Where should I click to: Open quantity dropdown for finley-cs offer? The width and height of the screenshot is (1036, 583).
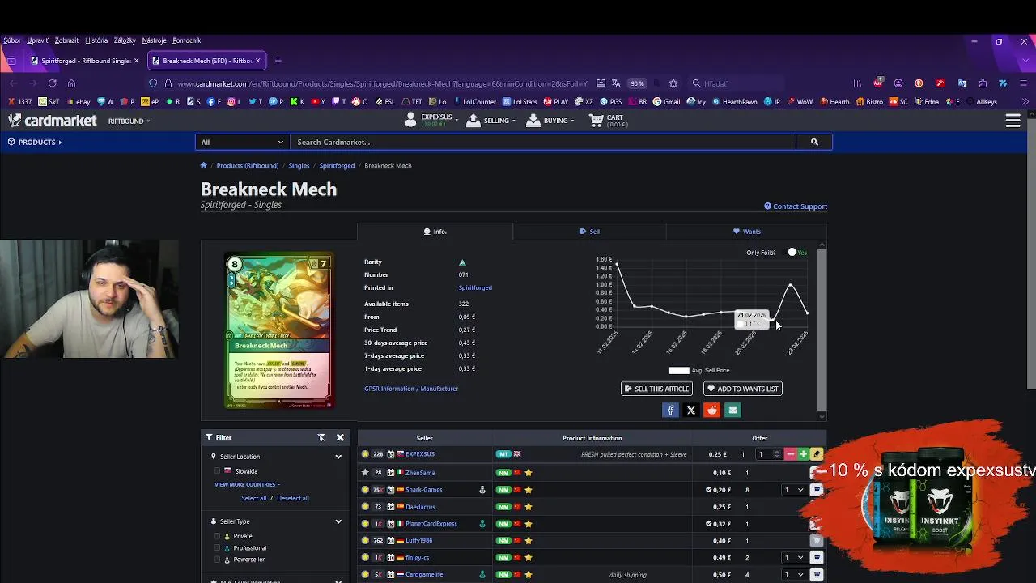click(793, 558)
